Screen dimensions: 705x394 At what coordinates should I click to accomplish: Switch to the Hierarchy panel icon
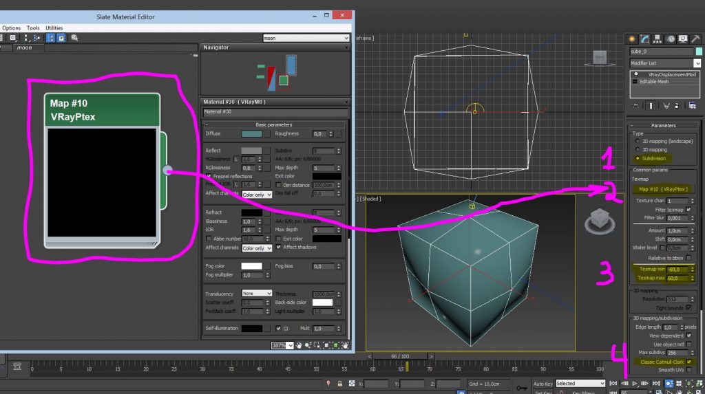point(657,39)
